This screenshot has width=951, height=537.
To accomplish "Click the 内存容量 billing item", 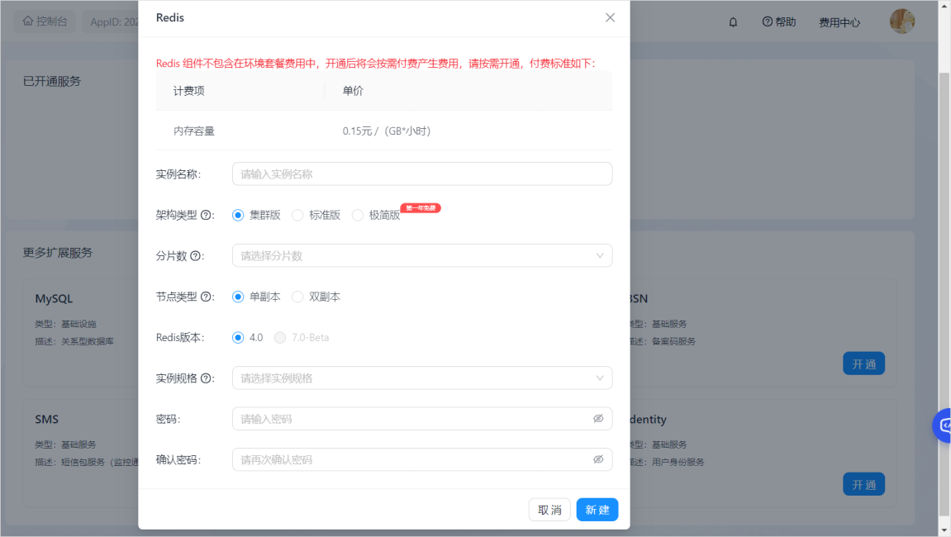I will (x=194, y=131).
